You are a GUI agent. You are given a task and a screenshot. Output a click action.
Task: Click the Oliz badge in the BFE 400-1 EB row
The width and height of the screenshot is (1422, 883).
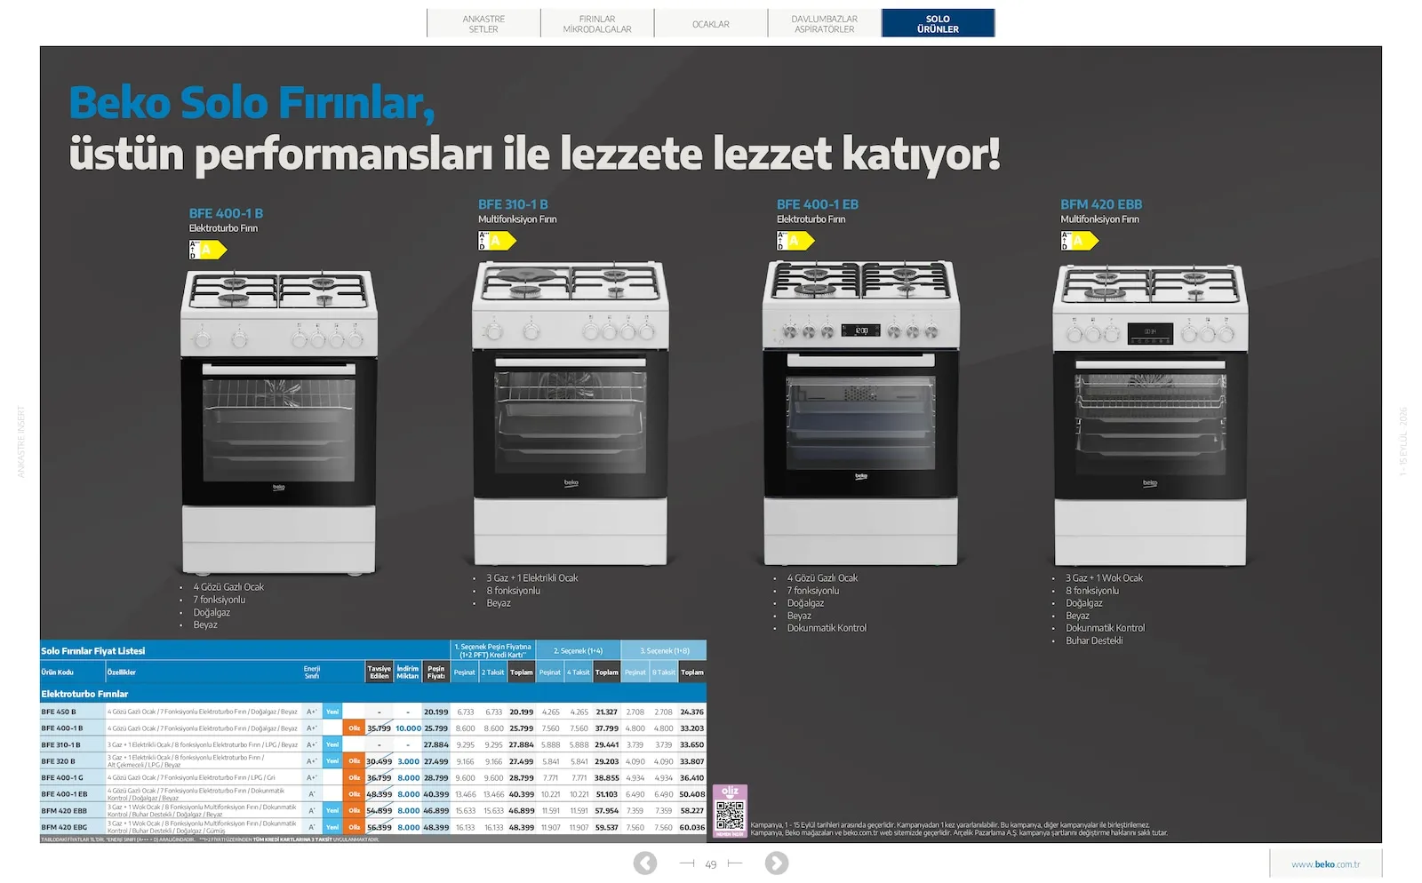(355, 794)
